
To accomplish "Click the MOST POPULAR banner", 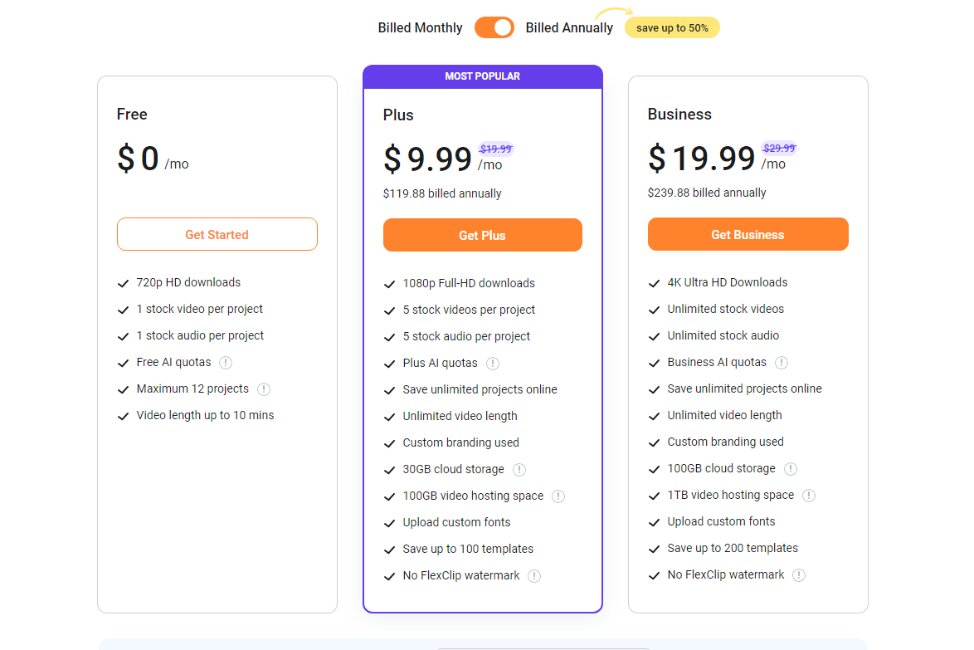I will pos(483,76).
